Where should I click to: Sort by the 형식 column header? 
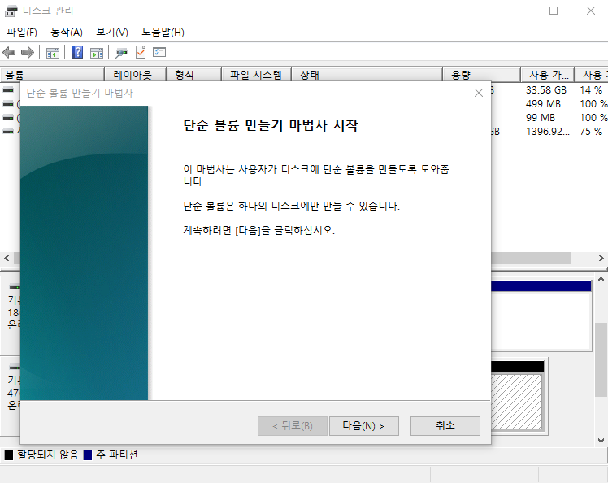tap(194, 75)
